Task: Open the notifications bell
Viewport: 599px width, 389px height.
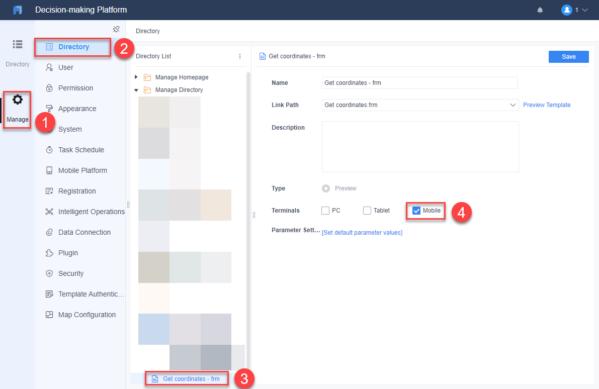Action: click(x=540, y=10)
